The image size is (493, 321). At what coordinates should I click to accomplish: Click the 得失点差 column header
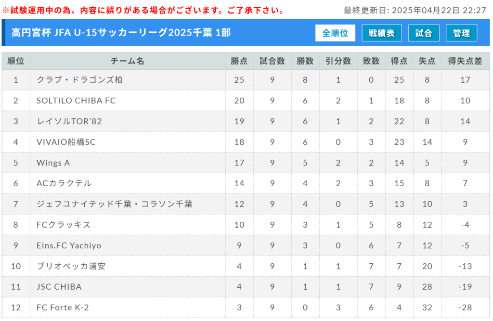[x=465, y=61]
